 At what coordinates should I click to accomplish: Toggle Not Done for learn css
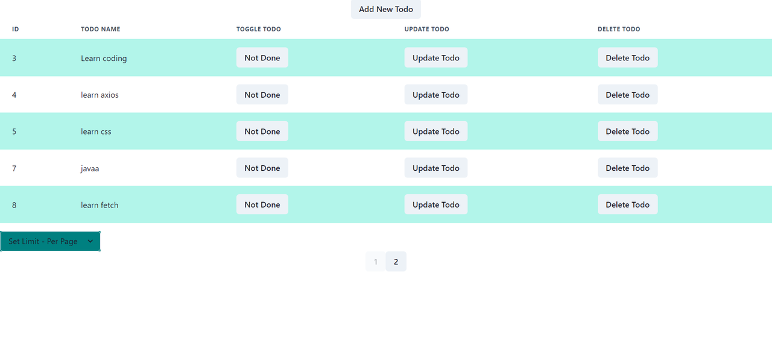pos(262,132)
